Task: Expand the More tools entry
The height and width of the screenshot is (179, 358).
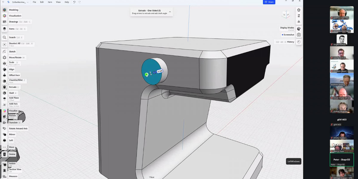Action: click(11, 147)
